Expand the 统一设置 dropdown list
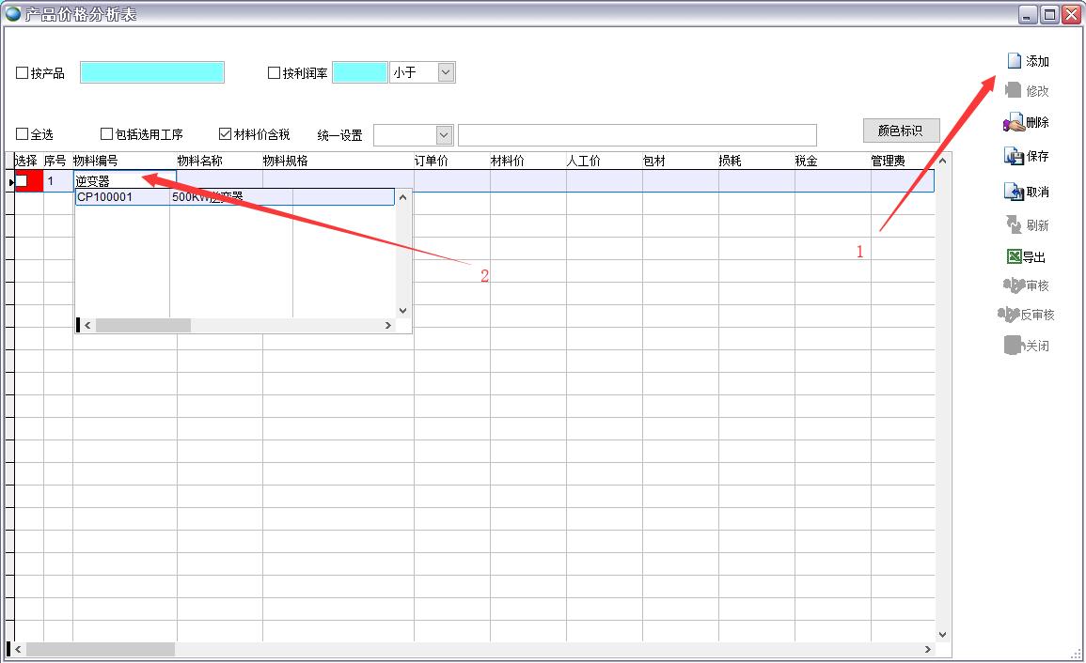The height and width of the screenshot is (663, 1086). pyautogui.click(x=444, y=135)
